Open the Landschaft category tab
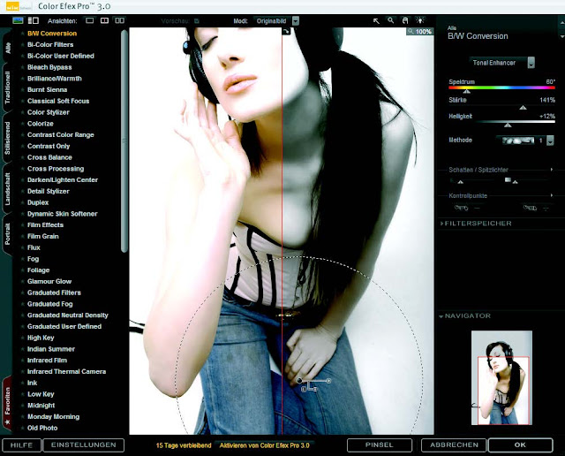Screen dimensions: 565x456 pyautogui.click(x=8, y=189)
